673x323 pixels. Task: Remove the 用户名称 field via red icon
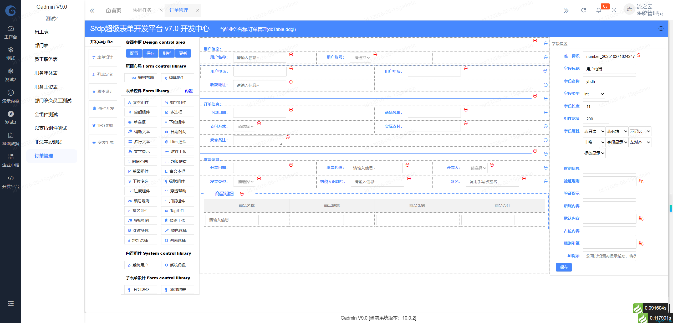(x=291, y=54)
